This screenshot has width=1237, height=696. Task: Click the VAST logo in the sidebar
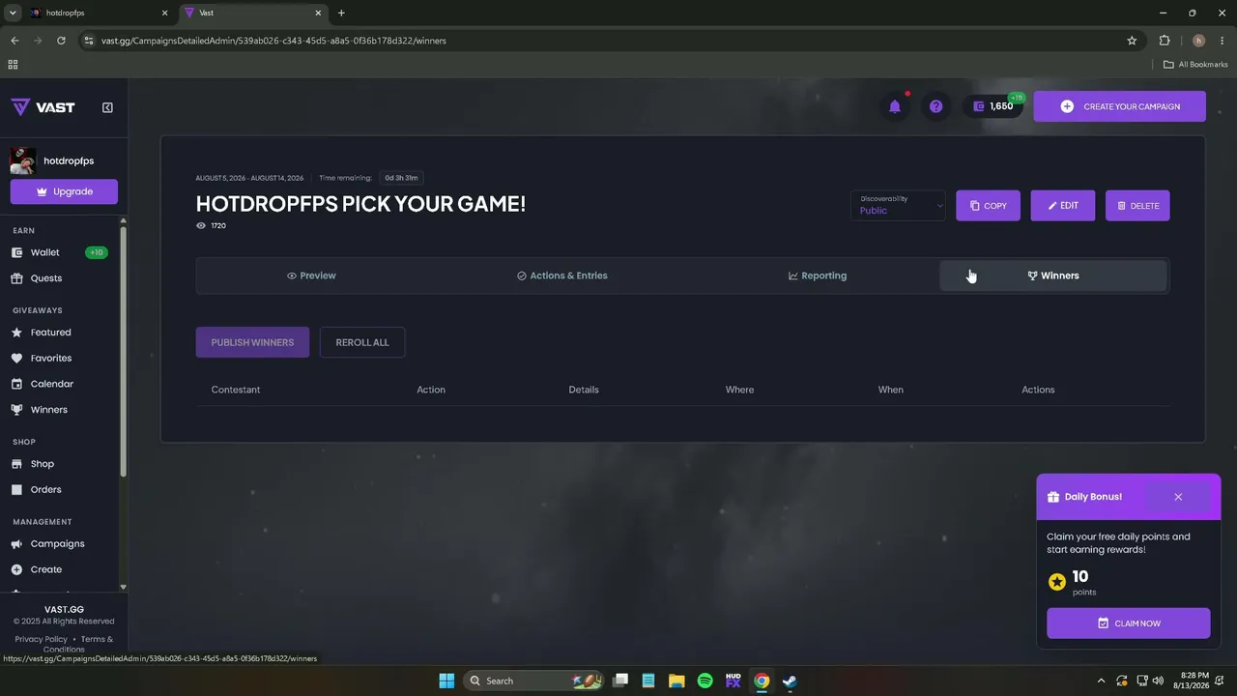(43, 107)
